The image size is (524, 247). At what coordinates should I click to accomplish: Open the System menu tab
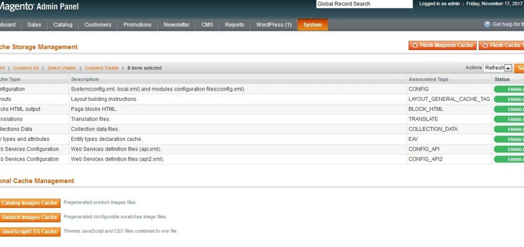click(x=312, y=25)
